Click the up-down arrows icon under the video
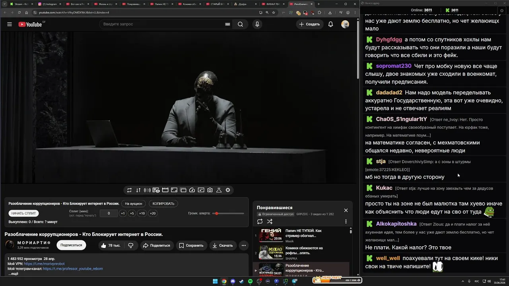The height and width of the screenshot is (286, 509). click(138, 190)
